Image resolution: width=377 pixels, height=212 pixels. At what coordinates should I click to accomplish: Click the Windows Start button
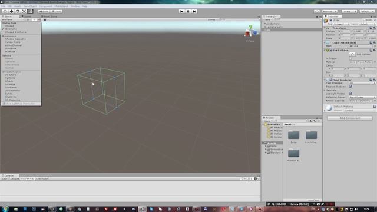pyautogui.click(x=5, y=209)
